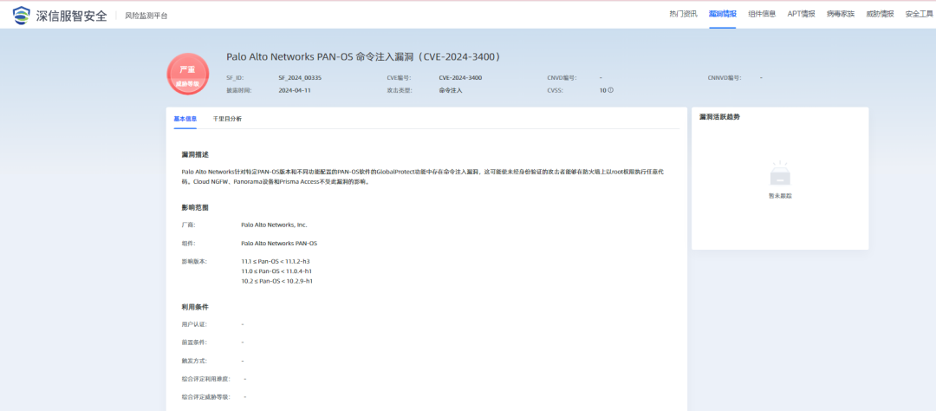
Task: Click the 综合评定威胁等级 label
Action: [x=206, y=397]
